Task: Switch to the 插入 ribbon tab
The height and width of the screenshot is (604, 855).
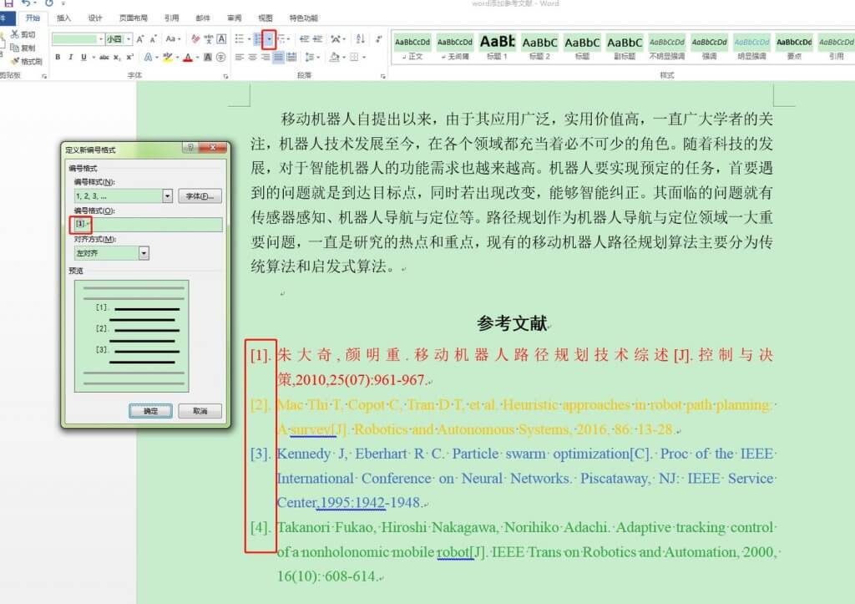Action: (63, 18)
